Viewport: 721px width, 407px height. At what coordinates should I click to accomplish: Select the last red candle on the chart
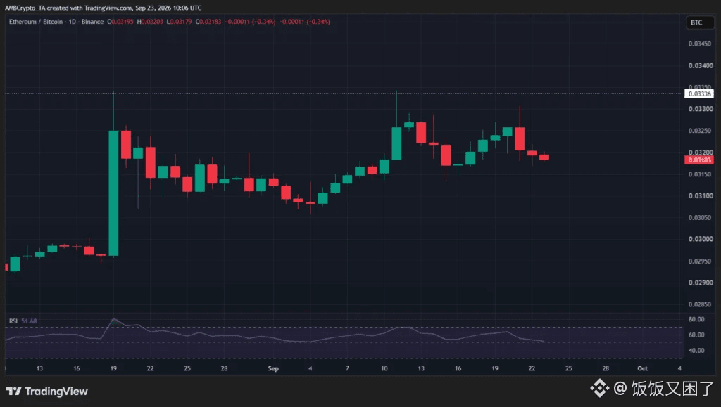pyautogui.click(x=544, y=157)
